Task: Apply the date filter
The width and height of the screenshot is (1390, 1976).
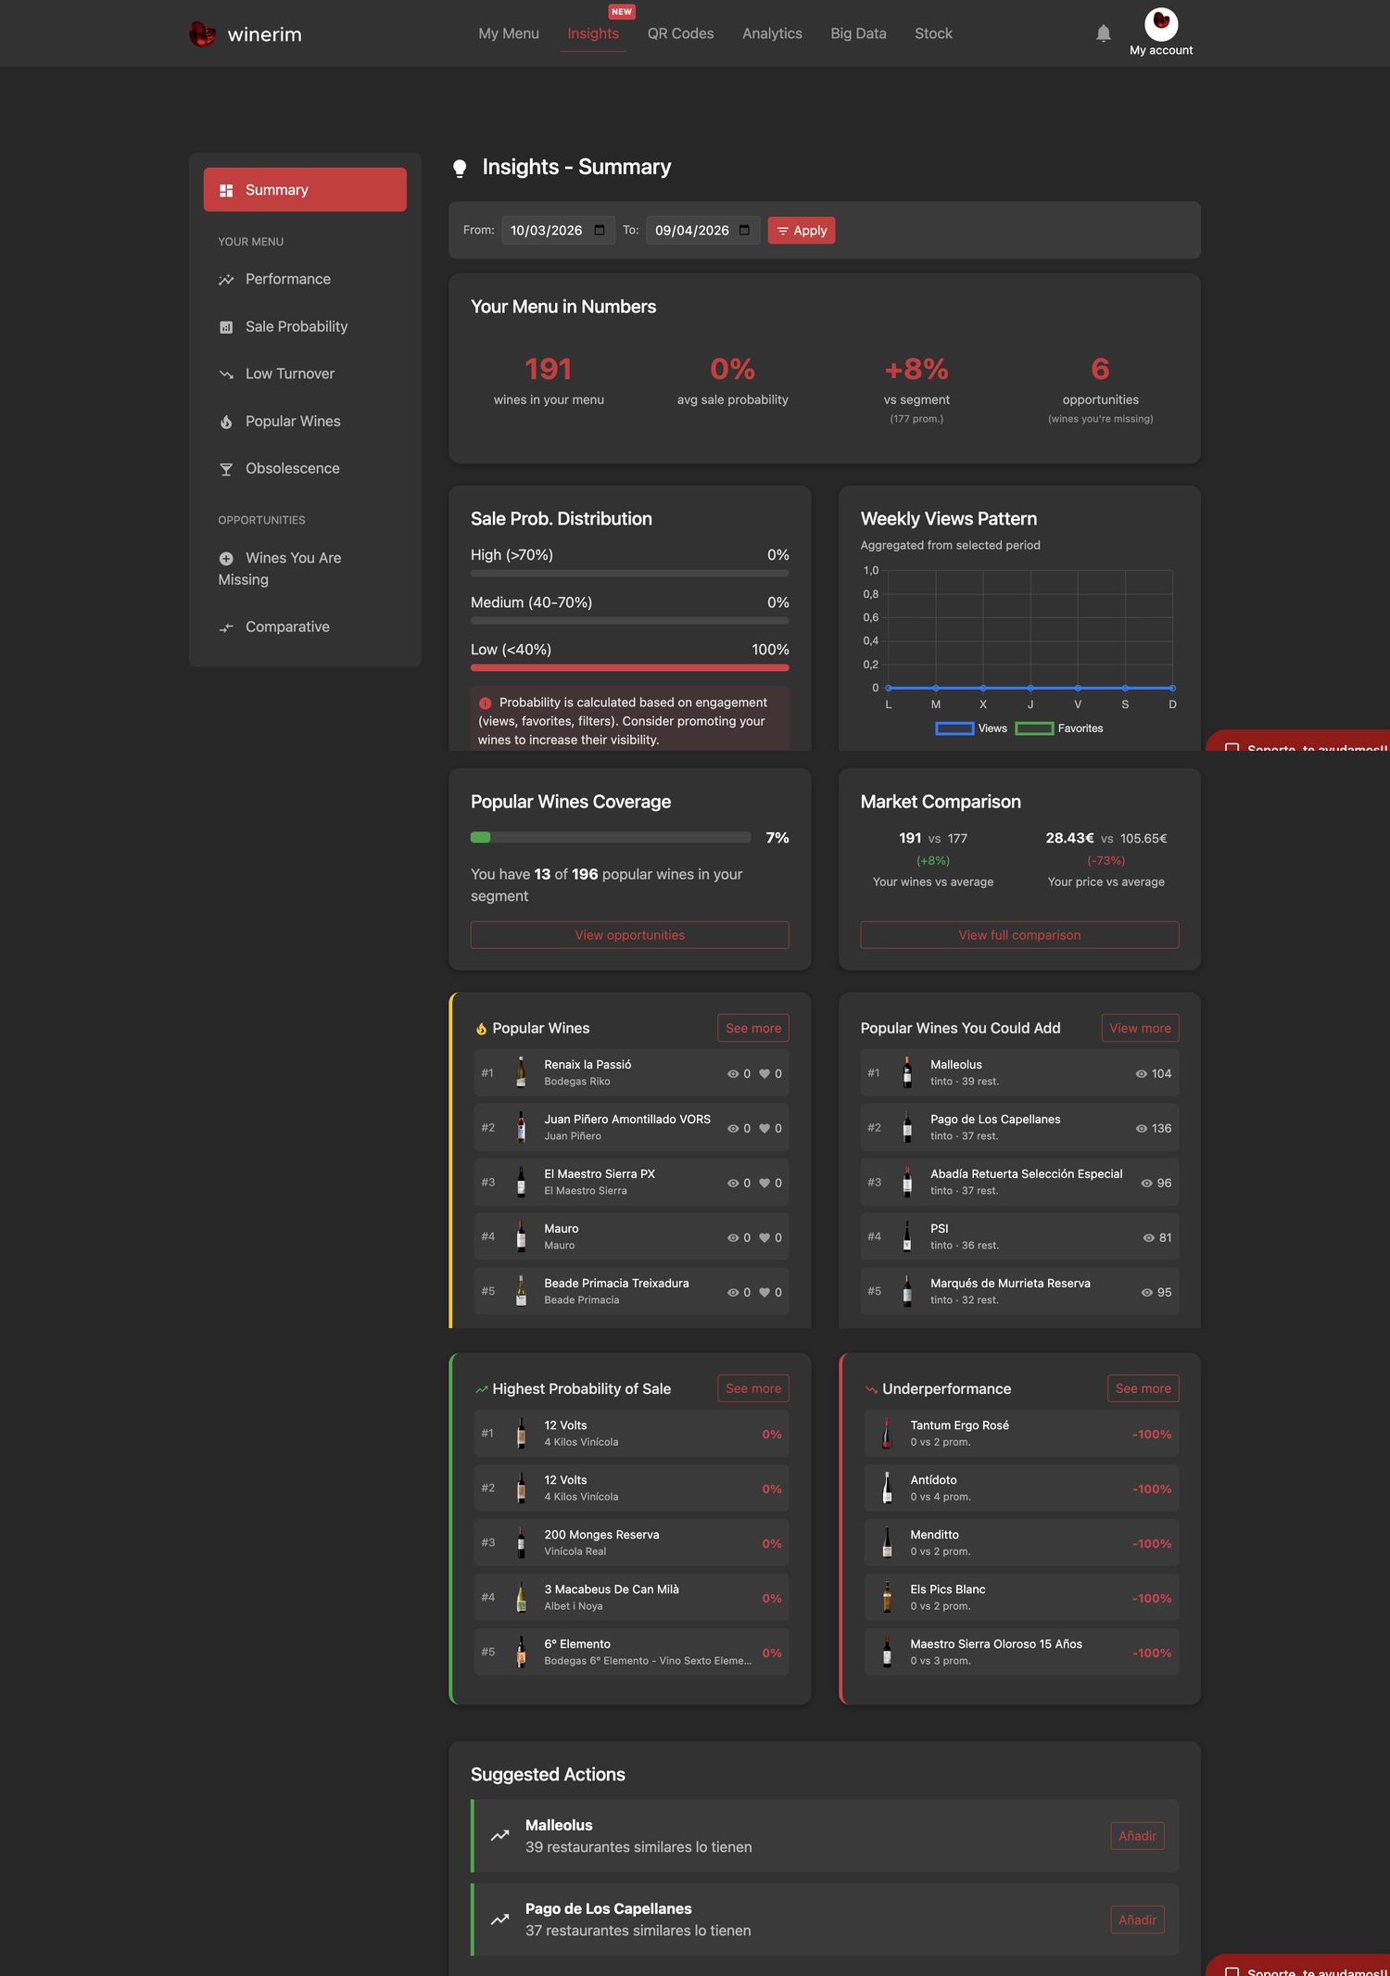Action: [x=802, y=231]
